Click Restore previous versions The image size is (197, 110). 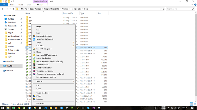point(46,77)
